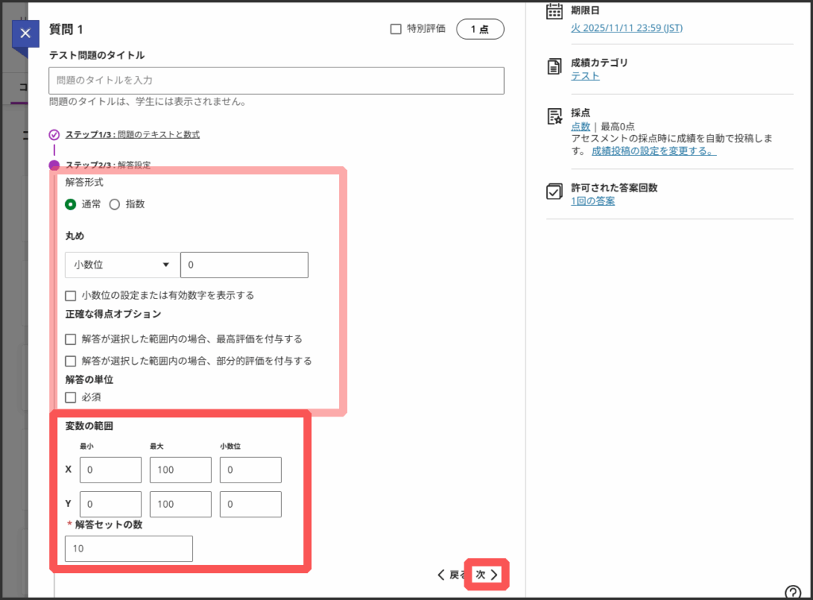
Task: Check 小数位の設定または有効数字を表示する option
Action: (71, 296)
